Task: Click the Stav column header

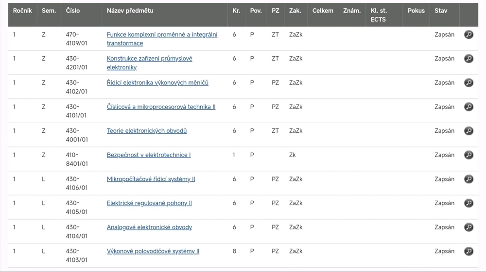Action: tap(441, 11)
